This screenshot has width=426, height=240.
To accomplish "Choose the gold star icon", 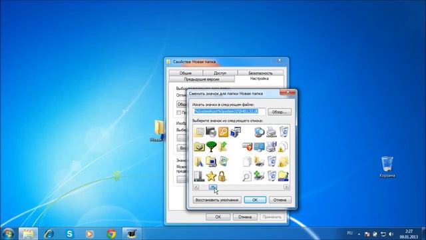I will click(211, 176).
